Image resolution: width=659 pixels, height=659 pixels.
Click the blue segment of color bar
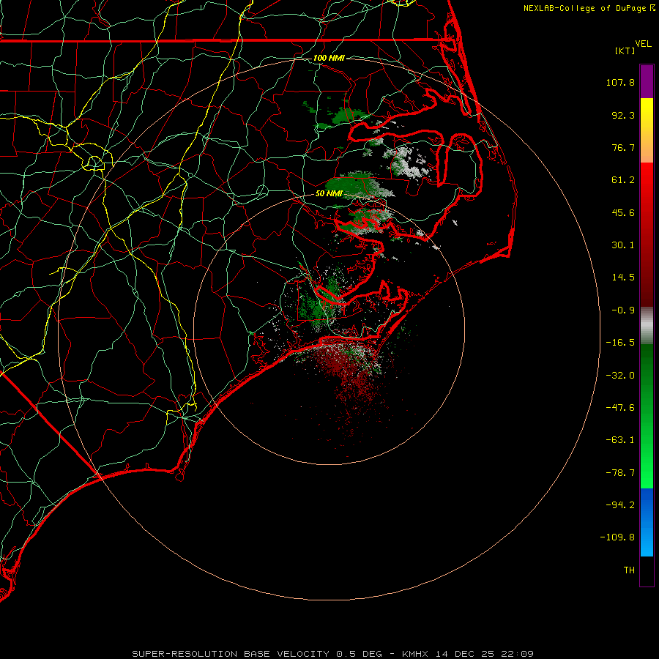647,522
